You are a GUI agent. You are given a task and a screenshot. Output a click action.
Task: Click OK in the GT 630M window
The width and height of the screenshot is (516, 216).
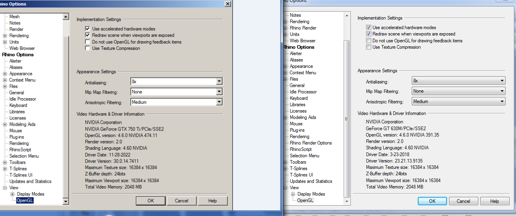432,201
